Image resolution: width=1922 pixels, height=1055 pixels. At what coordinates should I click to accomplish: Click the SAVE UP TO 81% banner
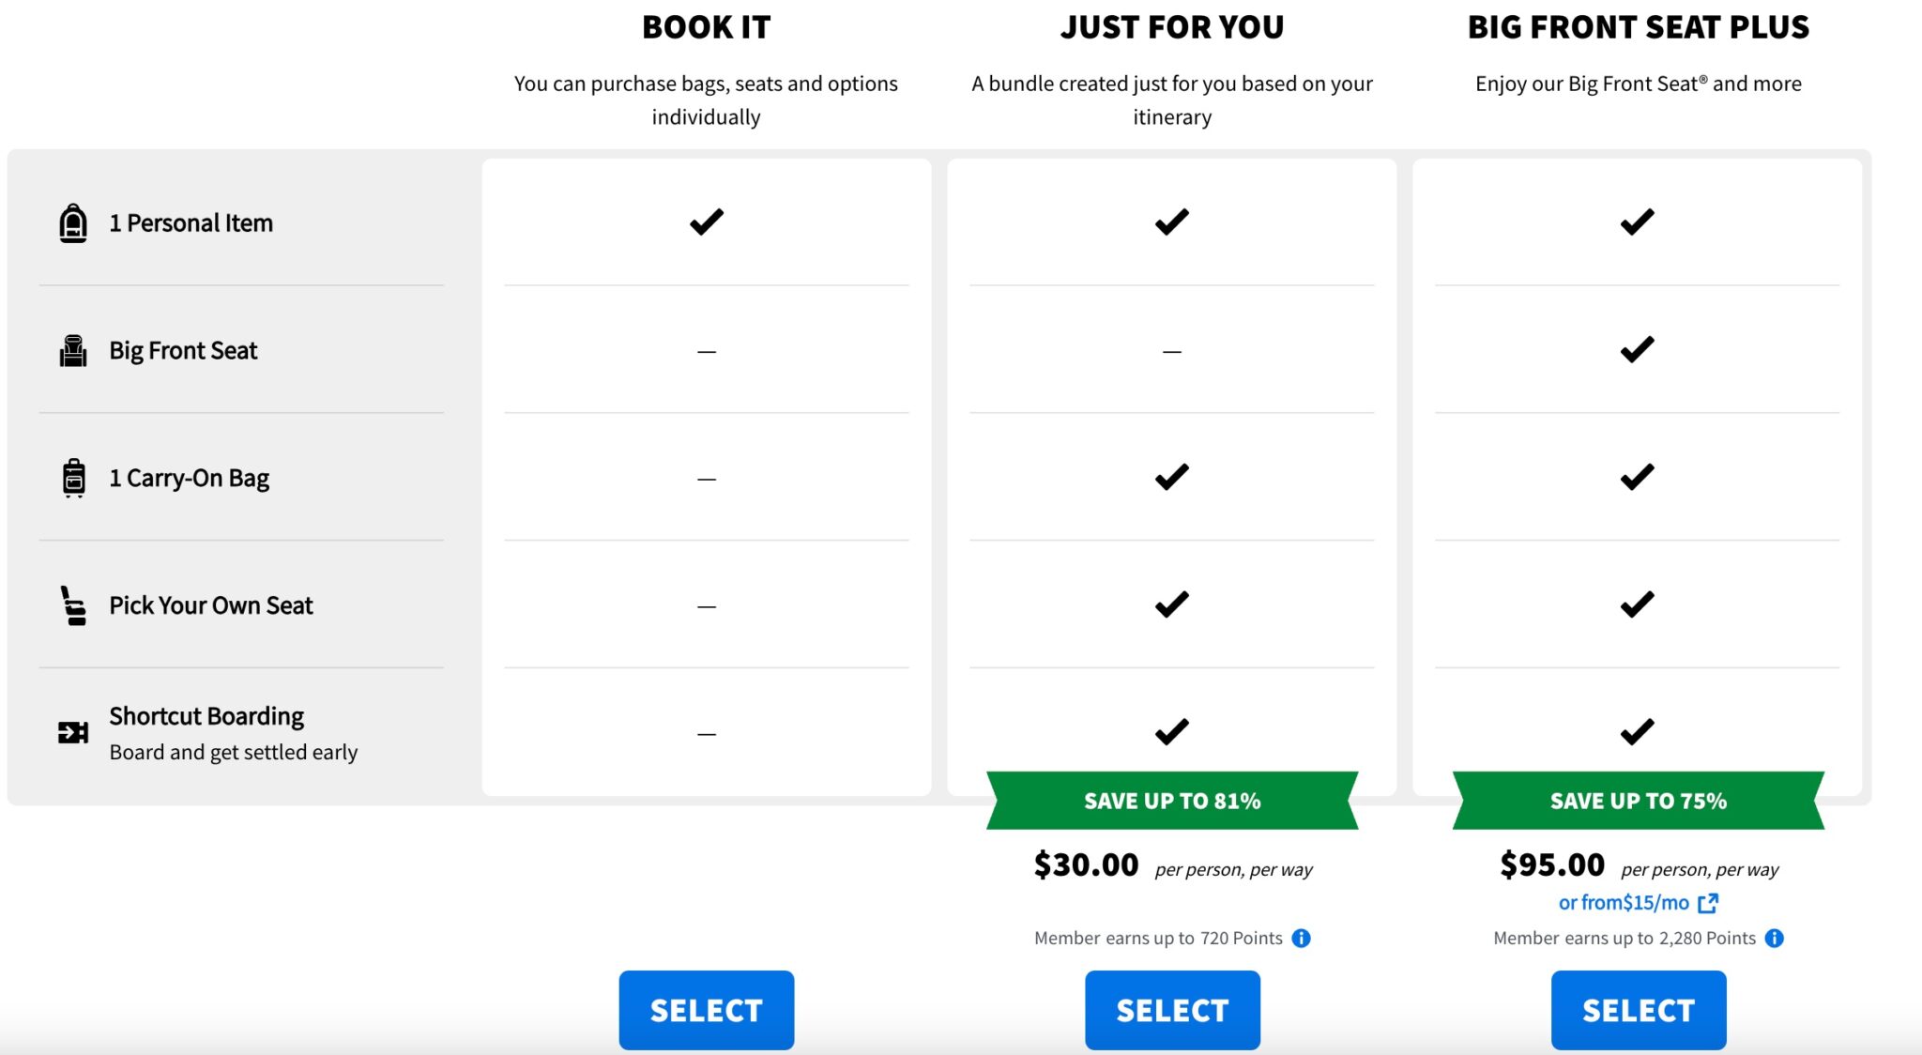[x=1172, y=802]
